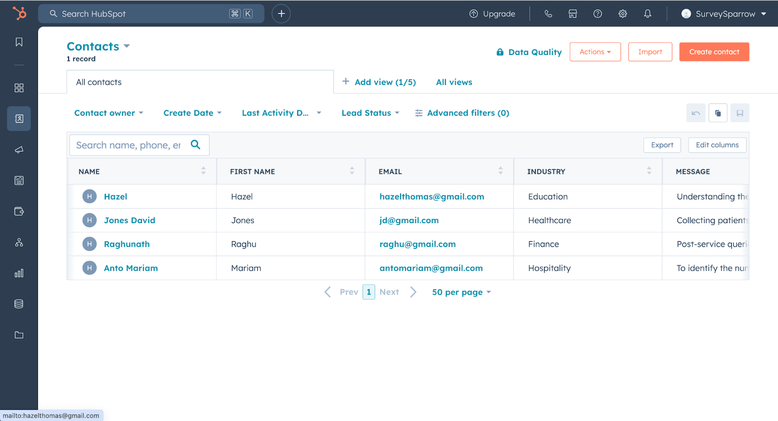The height and width of the screenshot is (421, 778).
Task: Open the Lead Status filter dropdown
Action: click(370, 113)
